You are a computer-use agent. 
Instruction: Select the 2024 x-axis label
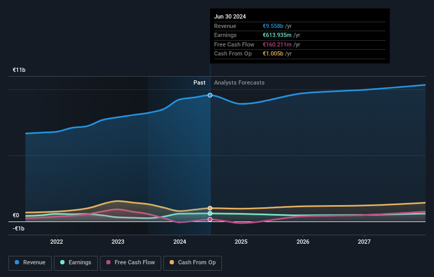click(180, 242)
